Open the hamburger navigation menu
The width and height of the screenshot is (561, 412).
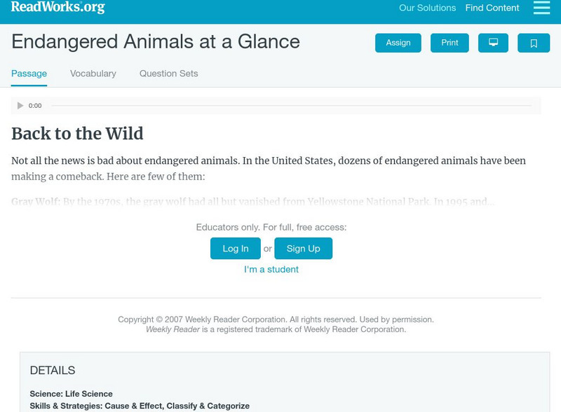540,8
